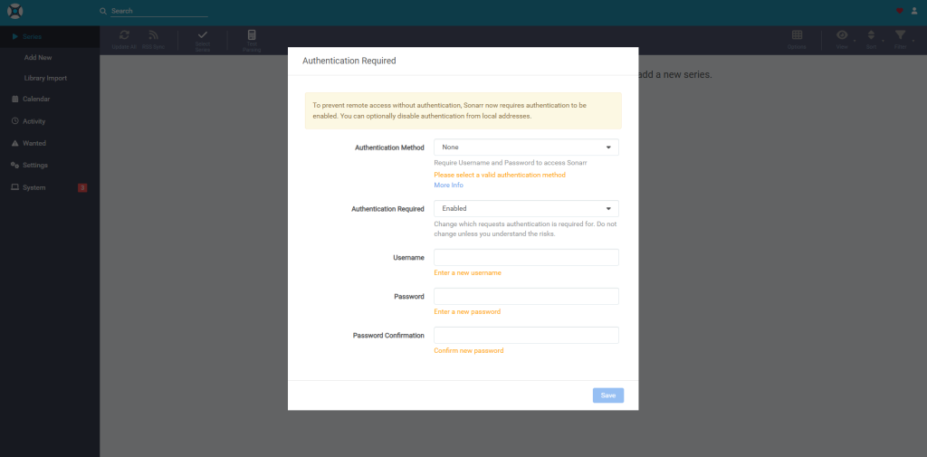Screen dimensions: 927x457
Task: Open the Filter dropdown in toolbar
Action: (x=900, y=35)
